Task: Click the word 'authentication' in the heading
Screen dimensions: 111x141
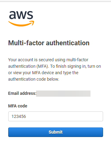Action: [68, 43]
